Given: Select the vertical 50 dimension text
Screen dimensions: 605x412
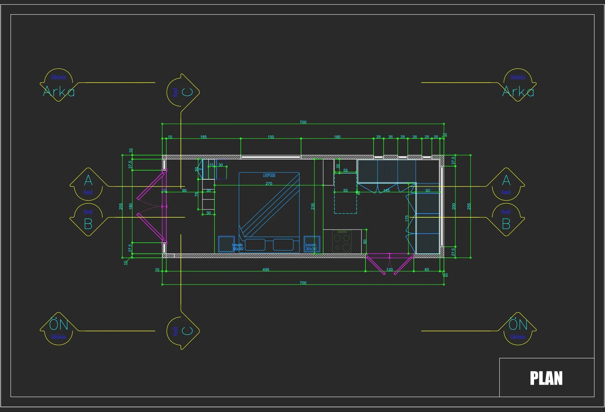Looking at the screenshot, I should pyautogui.click(x=197, y=169).
